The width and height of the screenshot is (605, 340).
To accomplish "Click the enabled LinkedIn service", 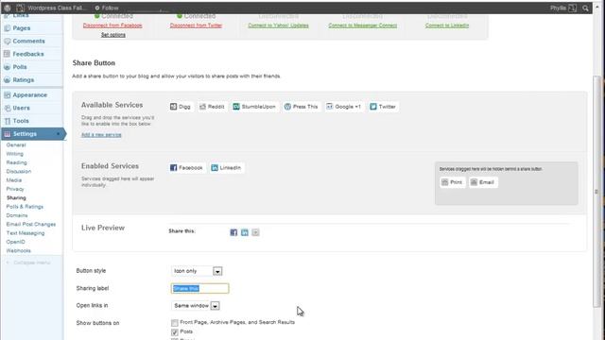I will click(227, 168).
